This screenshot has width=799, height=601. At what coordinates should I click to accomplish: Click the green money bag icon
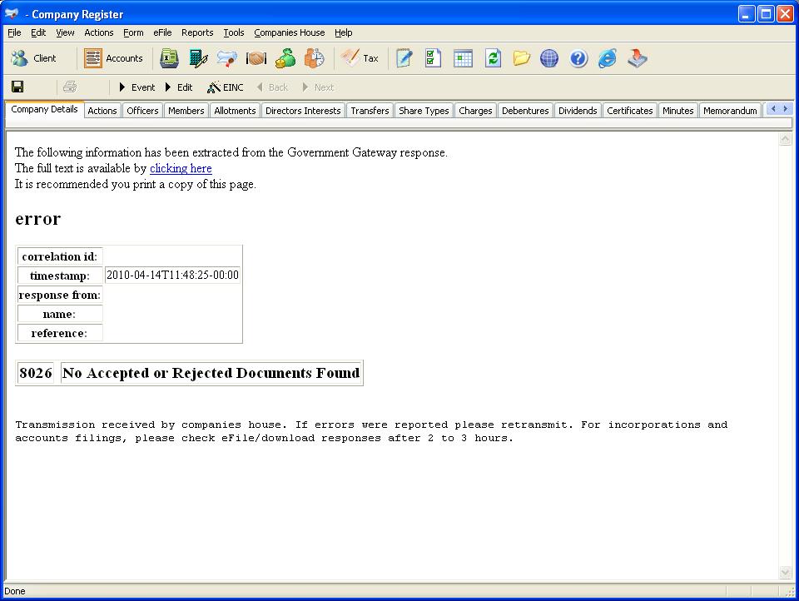coord(285,58)
